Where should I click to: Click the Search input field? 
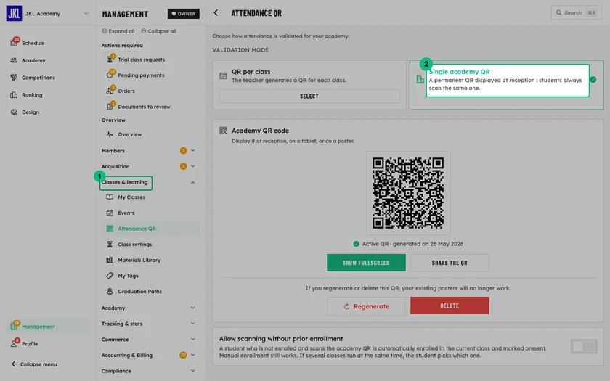[577, 12]
